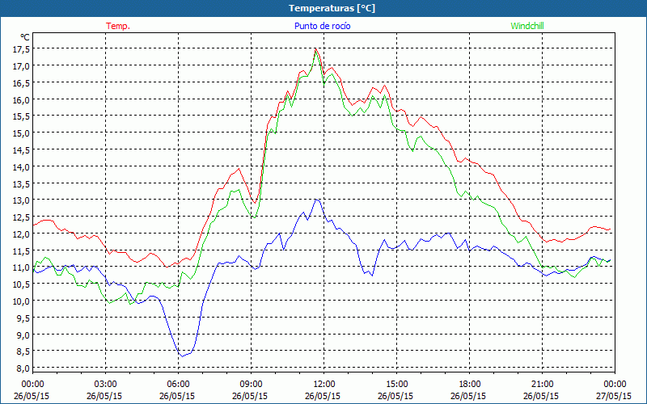Click the green 'Windchill' legend label

click(527, 26)
